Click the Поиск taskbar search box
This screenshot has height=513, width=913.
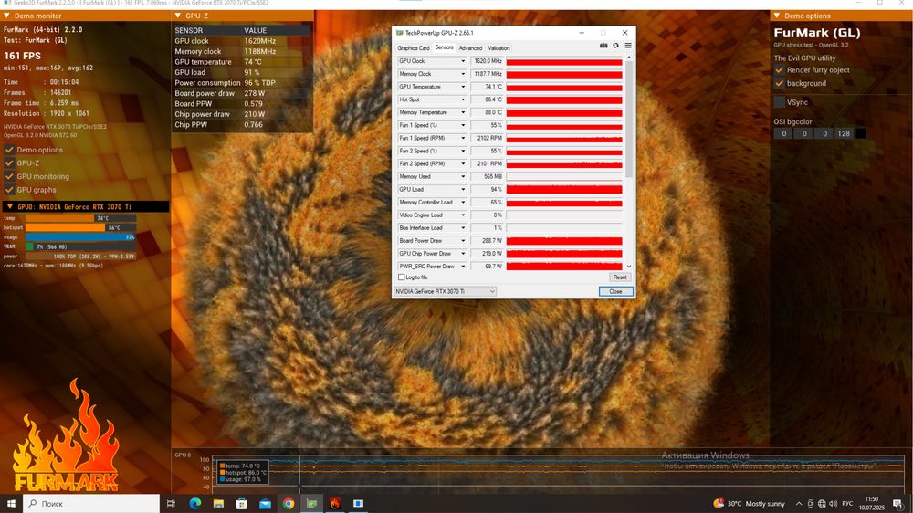(91, 503)
